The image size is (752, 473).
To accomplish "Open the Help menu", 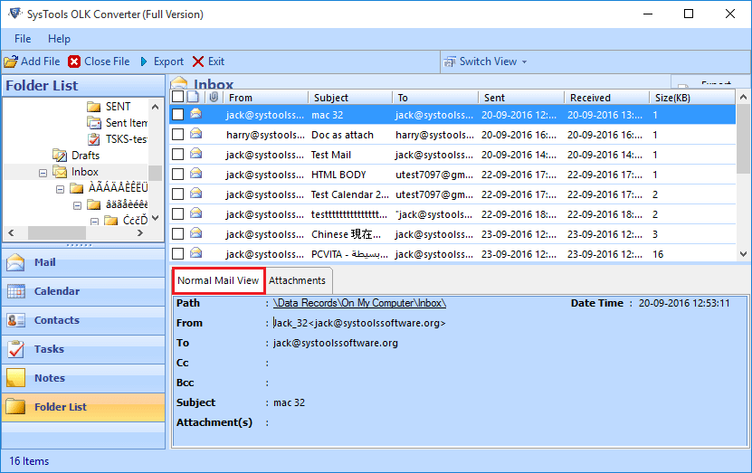I will point(59,39).
